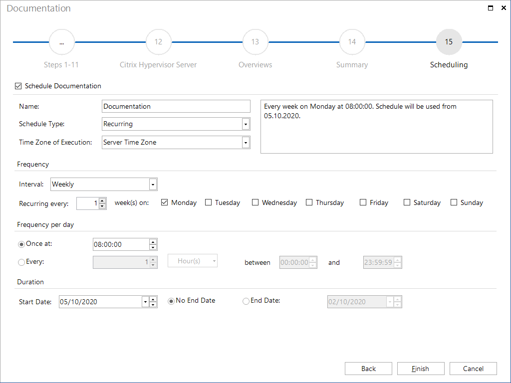511x383 pixels.
Task: Open the Hour(s) unit dropdown
Action: (214, 261)
